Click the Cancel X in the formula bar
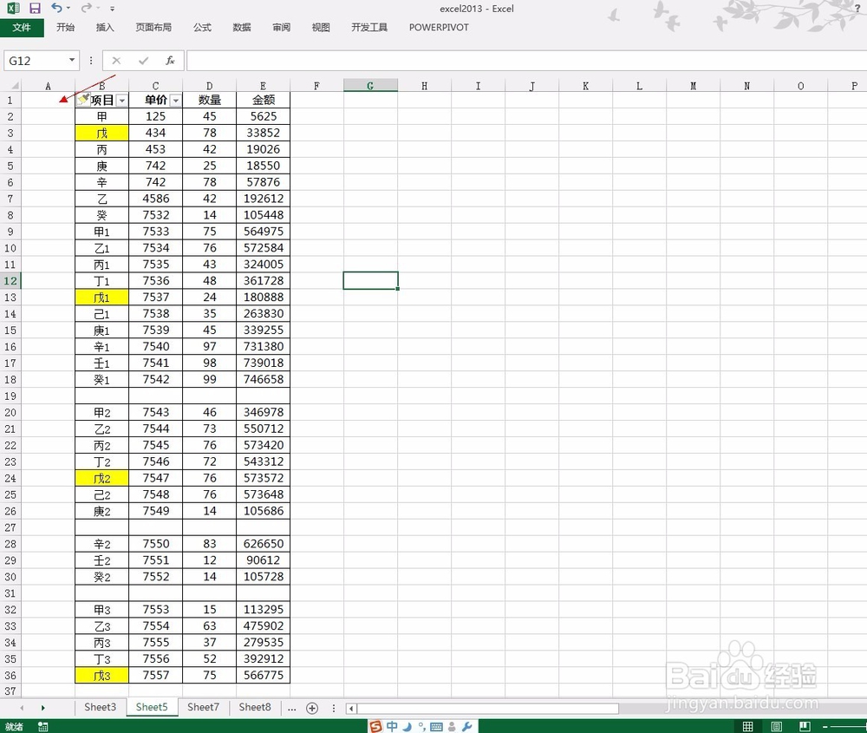Viewport: 867px width, 733px height. point(116,60)
